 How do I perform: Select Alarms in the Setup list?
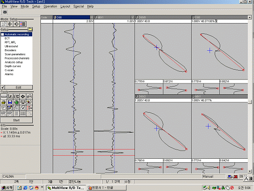point(9,74)
